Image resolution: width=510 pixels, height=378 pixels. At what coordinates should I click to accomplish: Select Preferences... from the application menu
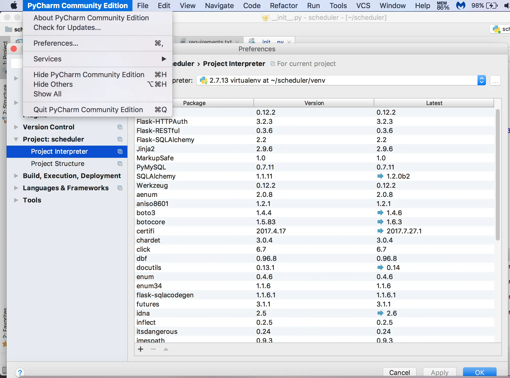pos(56,43)
